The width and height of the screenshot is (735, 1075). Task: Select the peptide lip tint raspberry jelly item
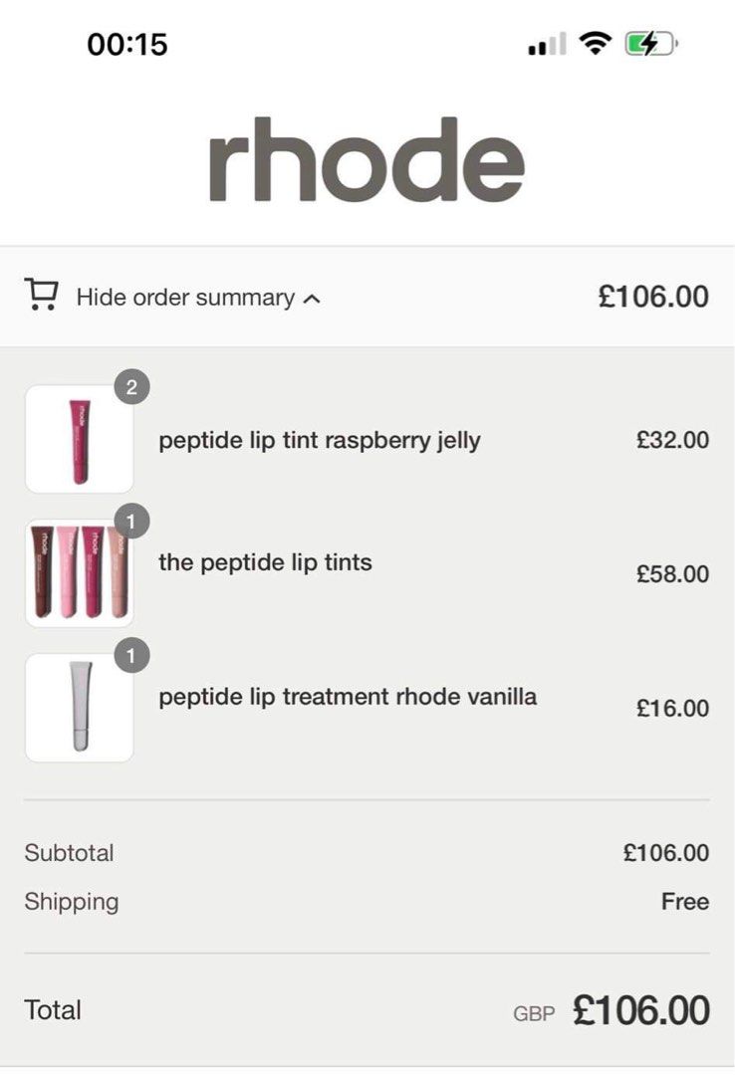pyautogui.click(x=320, y=439)
